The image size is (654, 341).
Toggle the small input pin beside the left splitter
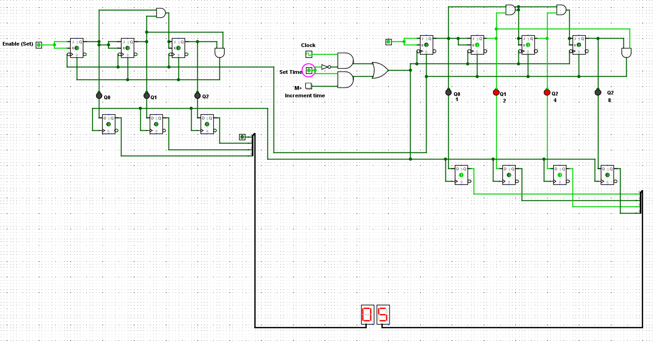coord(242,137)
